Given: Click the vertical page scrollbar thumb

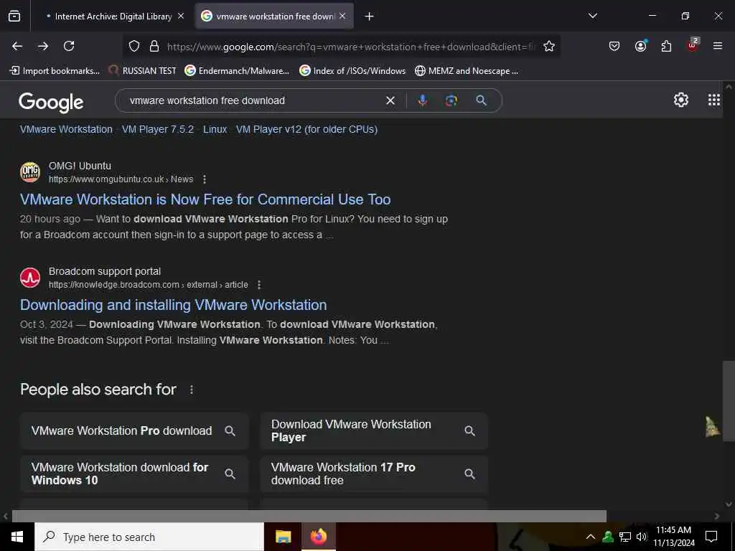Looking at the screenshot, I should click(x=728, y=401).
